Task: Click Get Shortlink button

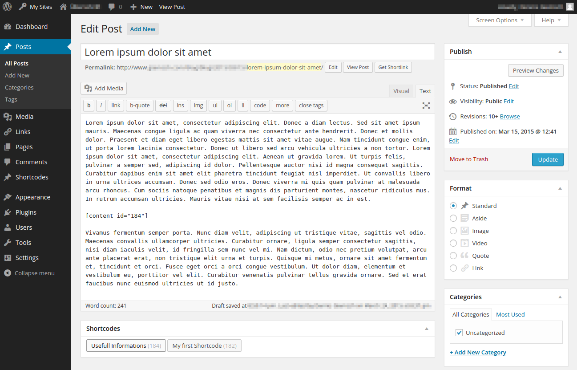Action: (393, 67)
